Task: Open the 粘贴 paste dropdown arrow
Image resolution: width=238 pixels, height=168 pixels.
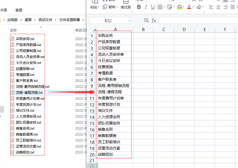Action: [x=99, y=7]
